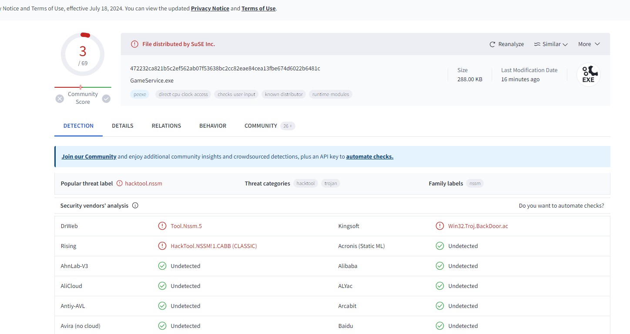The height and width of the screenshot is (334, 630).
Task: Switch to the Behavior tab
Action: (x=213, y=126)
